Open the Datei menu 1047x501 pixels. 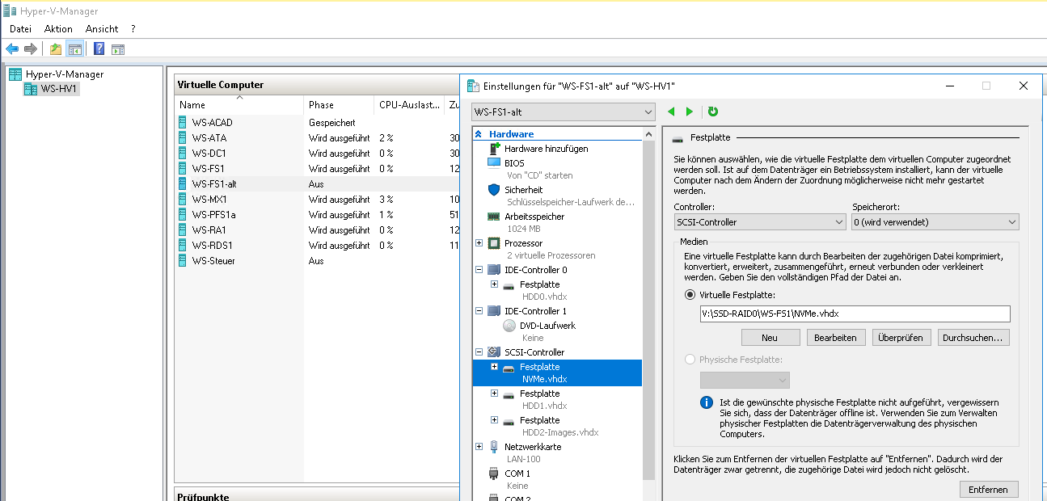point(20,28)
